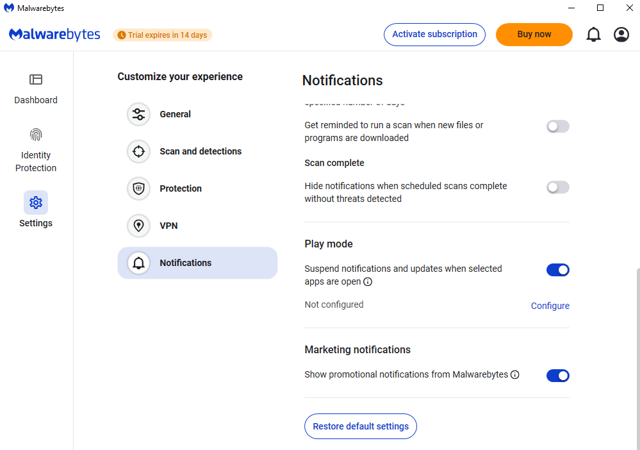Turn off promotional notifications toggle
640x450 pixels.
click(x=558, y=376)
